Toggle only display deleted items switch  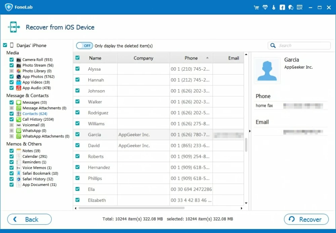(84, 46)
